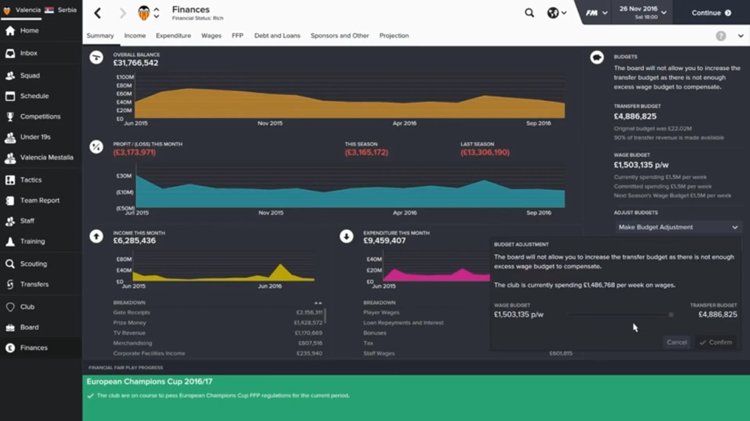This screenshot has height=421, width=750.
Task: Open the Board screen
Action: point(29,327)
